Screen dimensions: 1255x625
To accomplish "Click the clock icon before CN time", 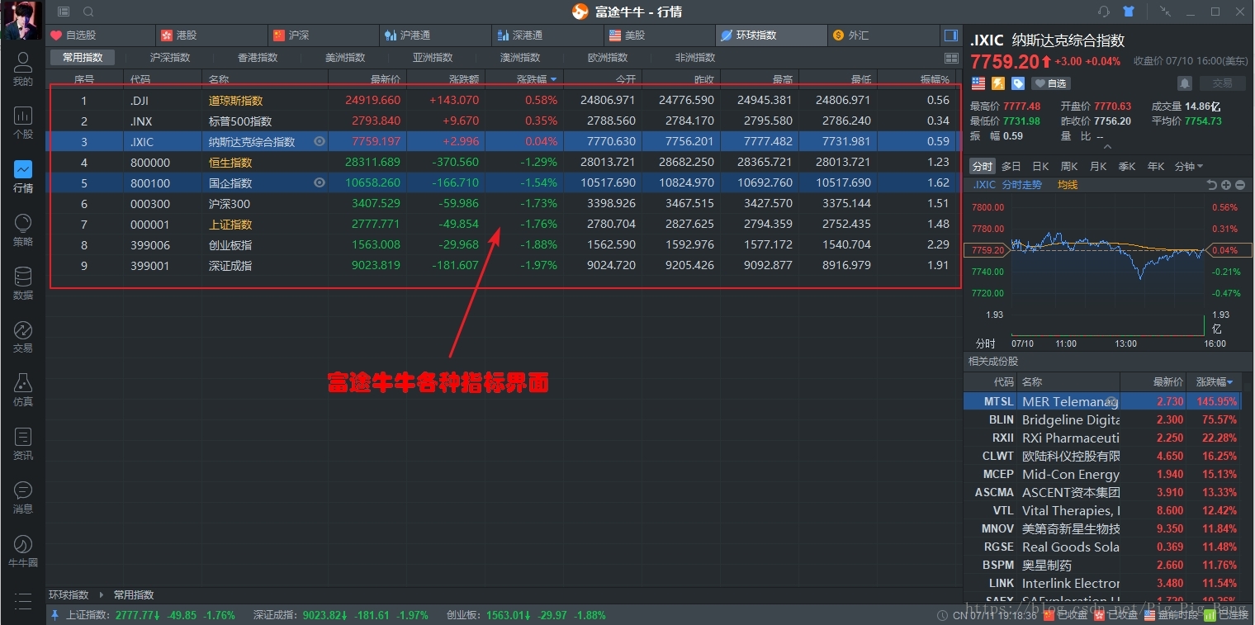I will pos(943,615).
